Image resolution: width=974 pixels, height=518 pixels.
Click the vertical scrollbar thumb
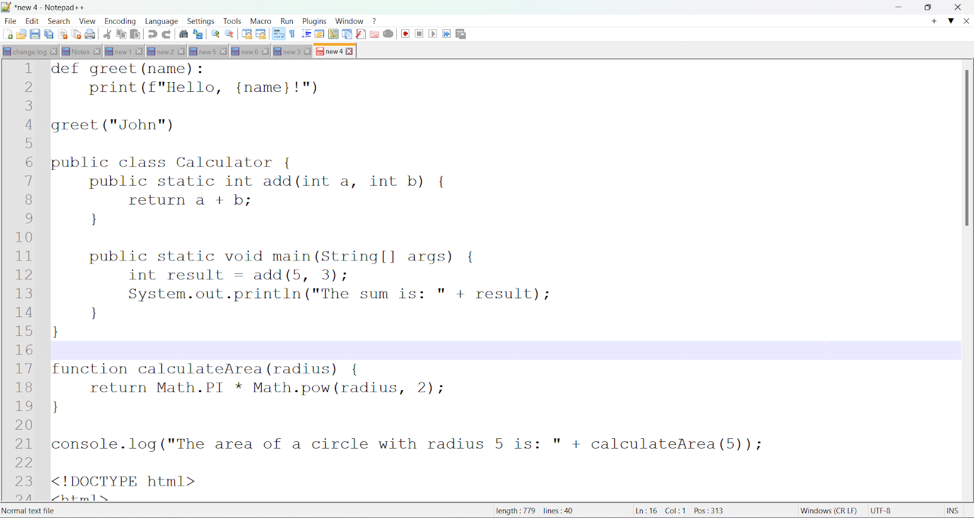[967, 148]
